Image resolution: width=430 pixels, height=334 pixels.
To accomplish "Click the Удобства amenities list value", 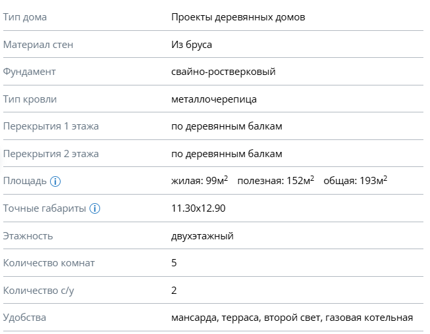I will 292,318.
